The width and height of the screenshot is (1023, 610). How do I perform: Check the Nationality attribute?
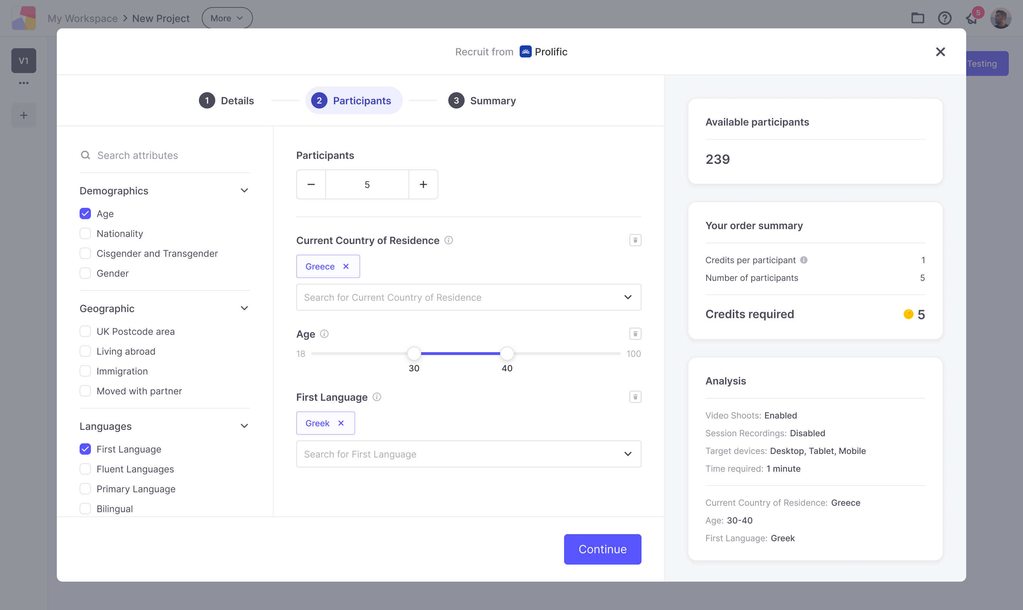(85, 233)
